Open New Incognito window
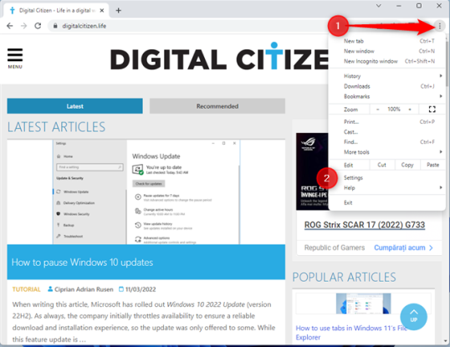Viewport: 450px width, 347px height. click(x=386, y=61)
